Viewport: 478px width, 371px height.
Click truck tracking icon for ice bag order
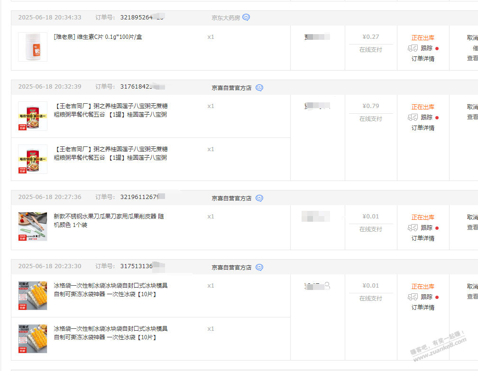413,297
